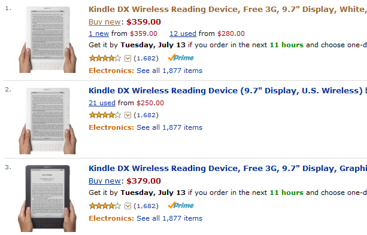Click the Prime logo in third listing
The image size is (367, 235).
click(181, 205)
